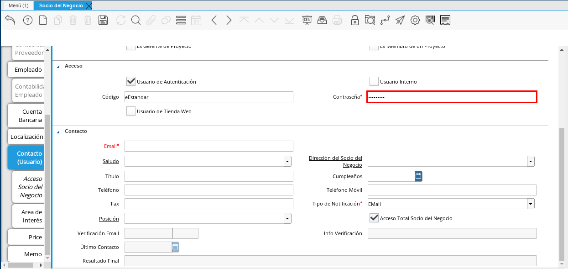Click into the Email input field
Screen dimensions: 568x269
208,146
